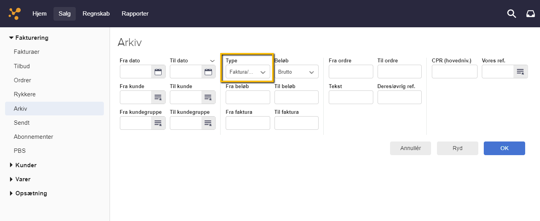540x221 pixels.
Task: Open the Rapporter menu
Action: (x=135, y=14)
